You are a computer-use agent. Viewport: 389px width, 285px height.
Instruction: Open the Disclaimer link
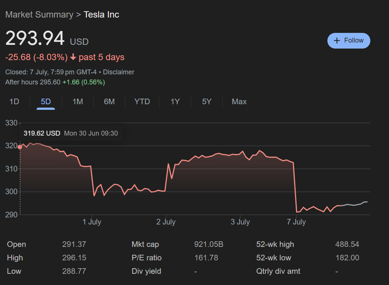pyautogui.click(x=119, y=72)
